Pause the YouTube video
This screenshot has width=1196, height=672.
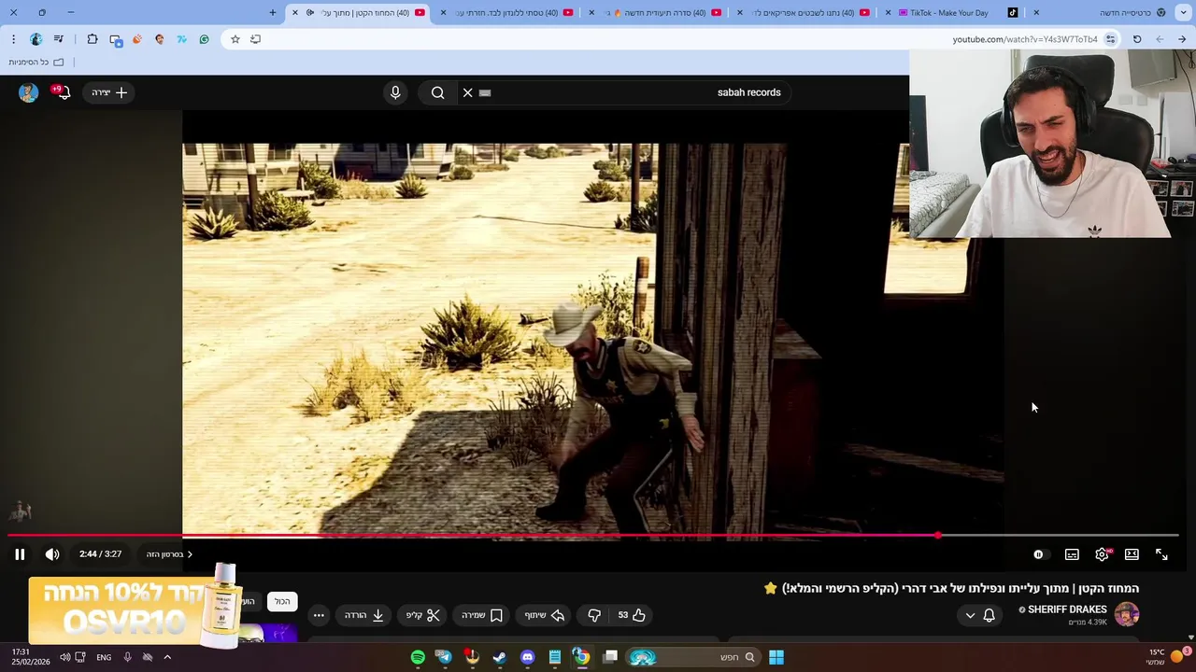tap(20, 554)
